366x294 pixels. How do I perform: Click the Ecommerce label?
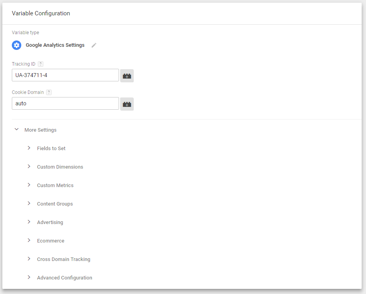point(51,241)
